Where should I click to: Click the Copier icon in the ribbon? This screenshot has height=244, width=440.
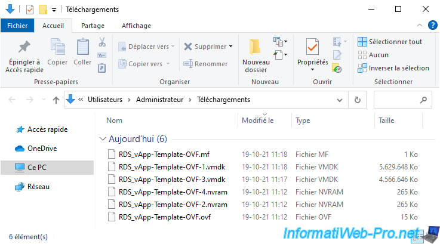click(57, 47)
